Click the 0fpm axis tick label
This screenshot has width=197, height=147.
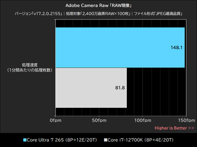click(x=55, y=120)
